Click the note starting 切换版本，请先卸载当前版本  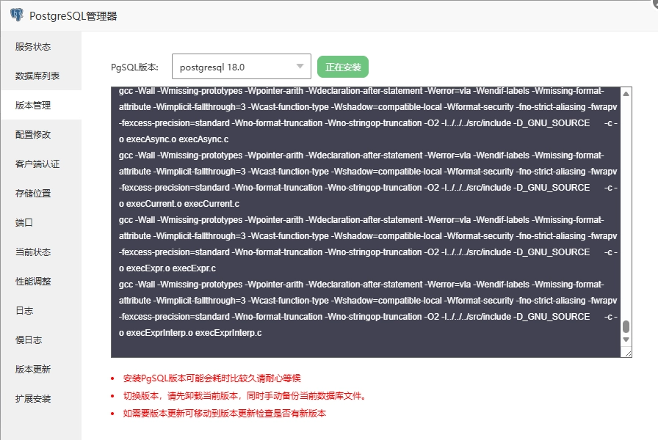pyautogui.click(x=245, y=395)
